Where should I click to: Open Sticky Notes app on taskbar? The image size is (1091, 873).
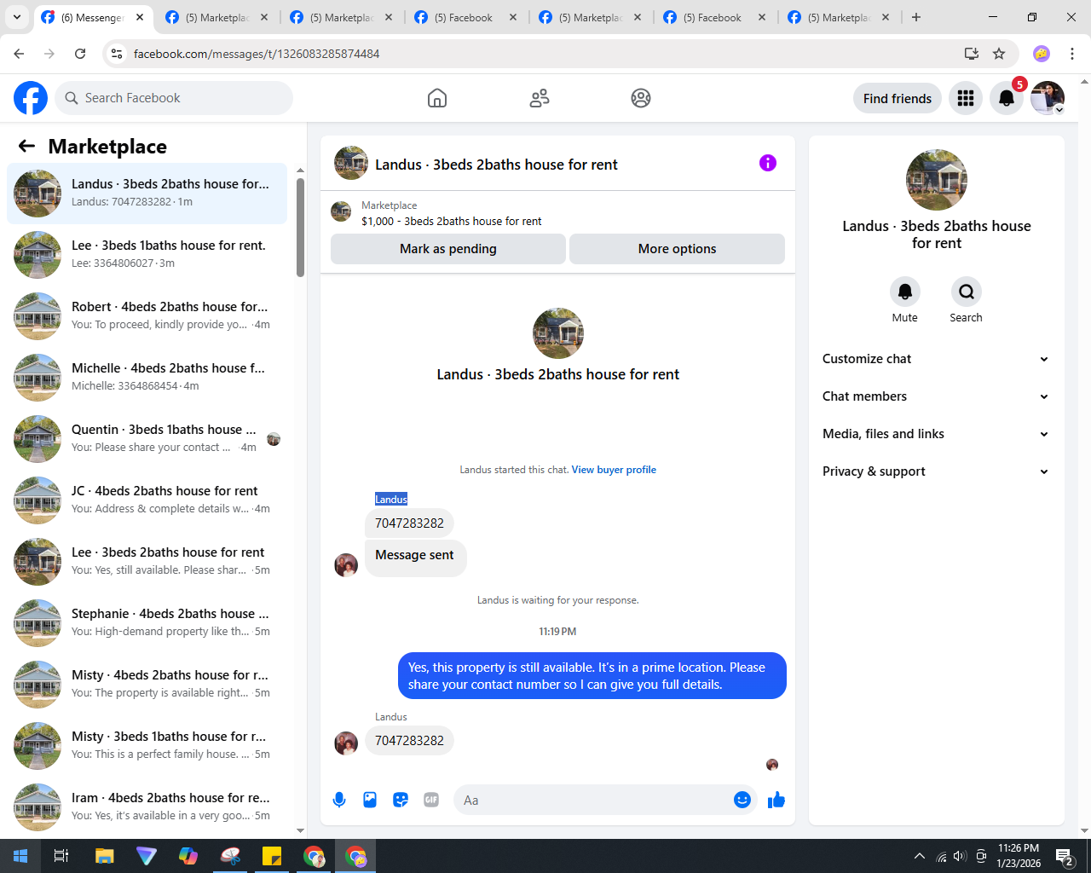click(272, 856)
